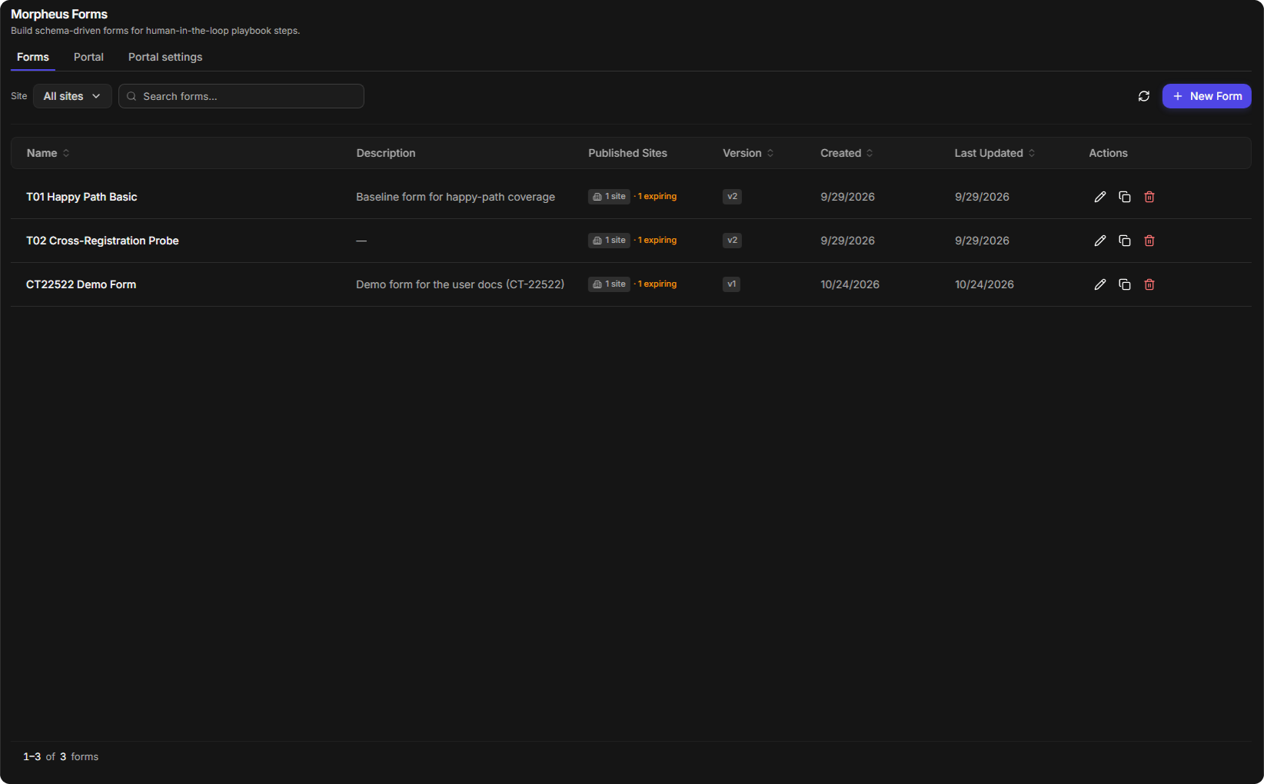Sort forms by Last Updated date
The width and height of the screenshot is (1264, 784).
coord(995,153)
